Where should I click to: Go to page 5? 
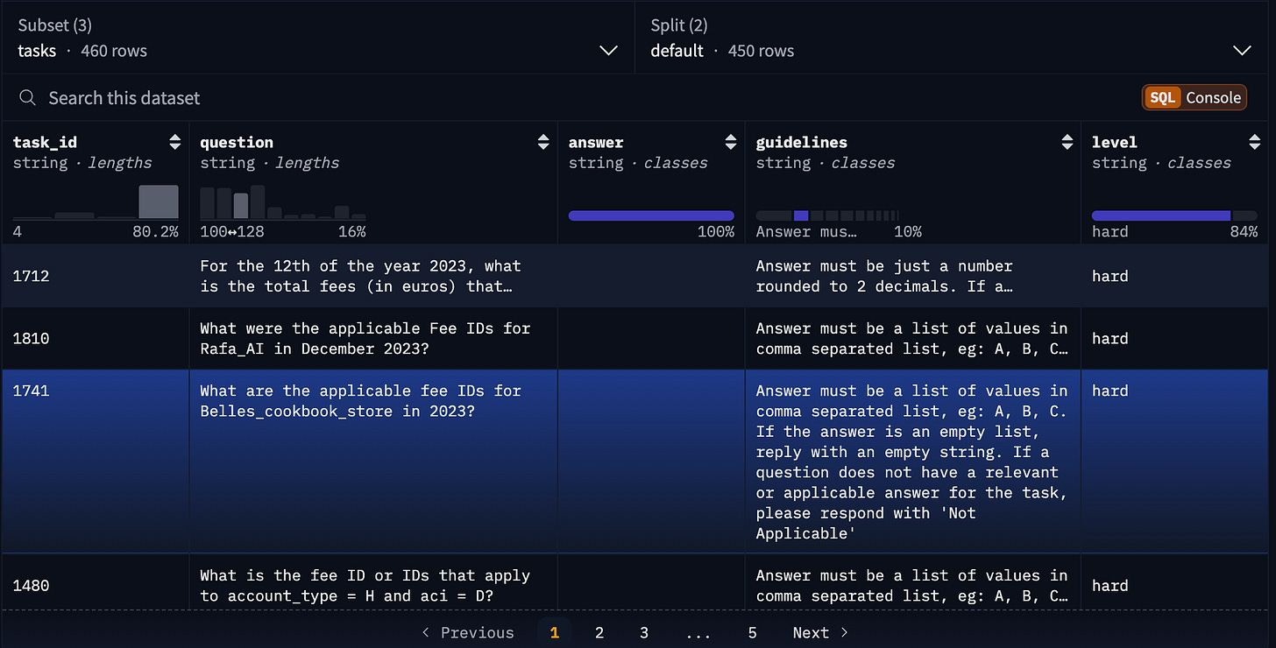(752, 632)
